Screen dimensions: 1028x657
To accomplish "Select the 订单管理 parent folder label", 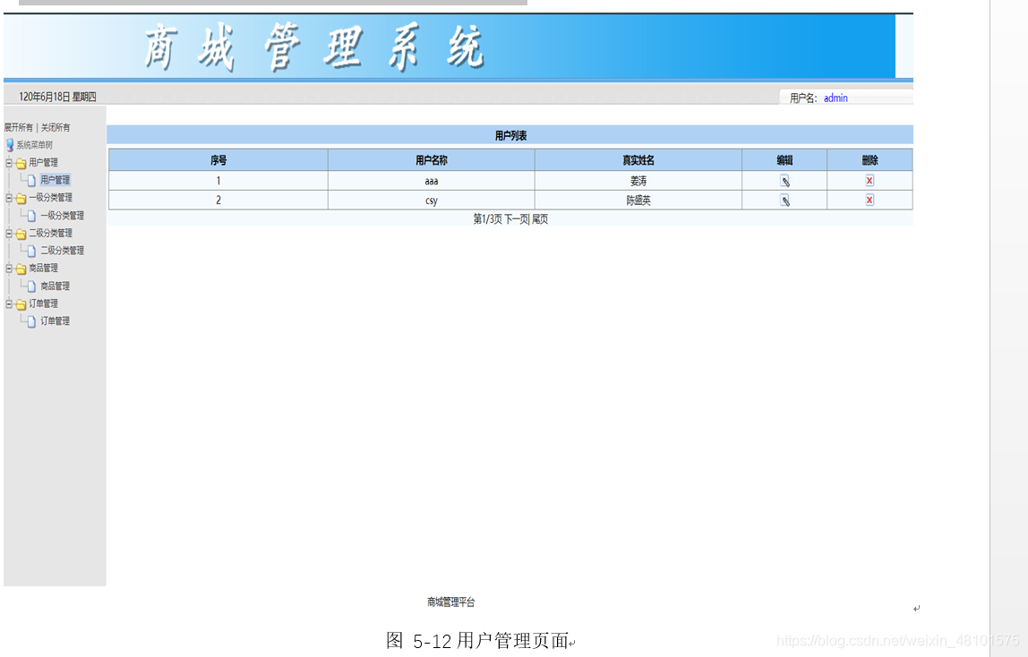I will point(43,303).
